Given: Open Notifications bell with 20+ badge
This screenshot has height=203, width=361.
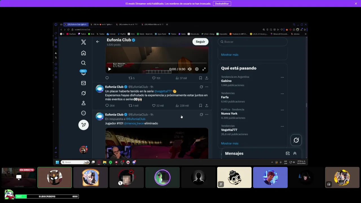Looking at the screenshot, I should 83,73.
